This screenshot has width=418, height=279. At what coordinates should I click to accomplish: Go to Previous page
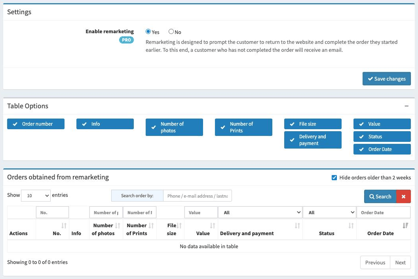(x=375, y=262)
